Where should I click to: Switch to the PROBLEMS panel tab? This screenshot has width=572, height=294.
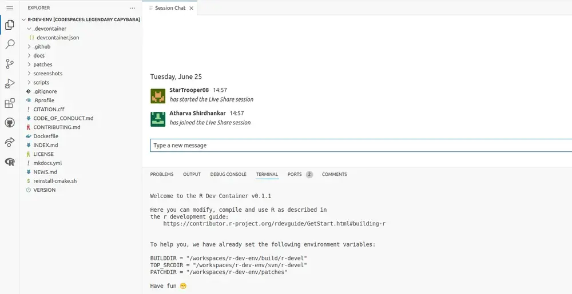[161, 174]
